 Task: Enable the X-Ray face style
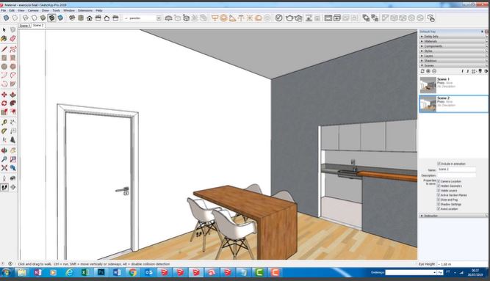7,18
